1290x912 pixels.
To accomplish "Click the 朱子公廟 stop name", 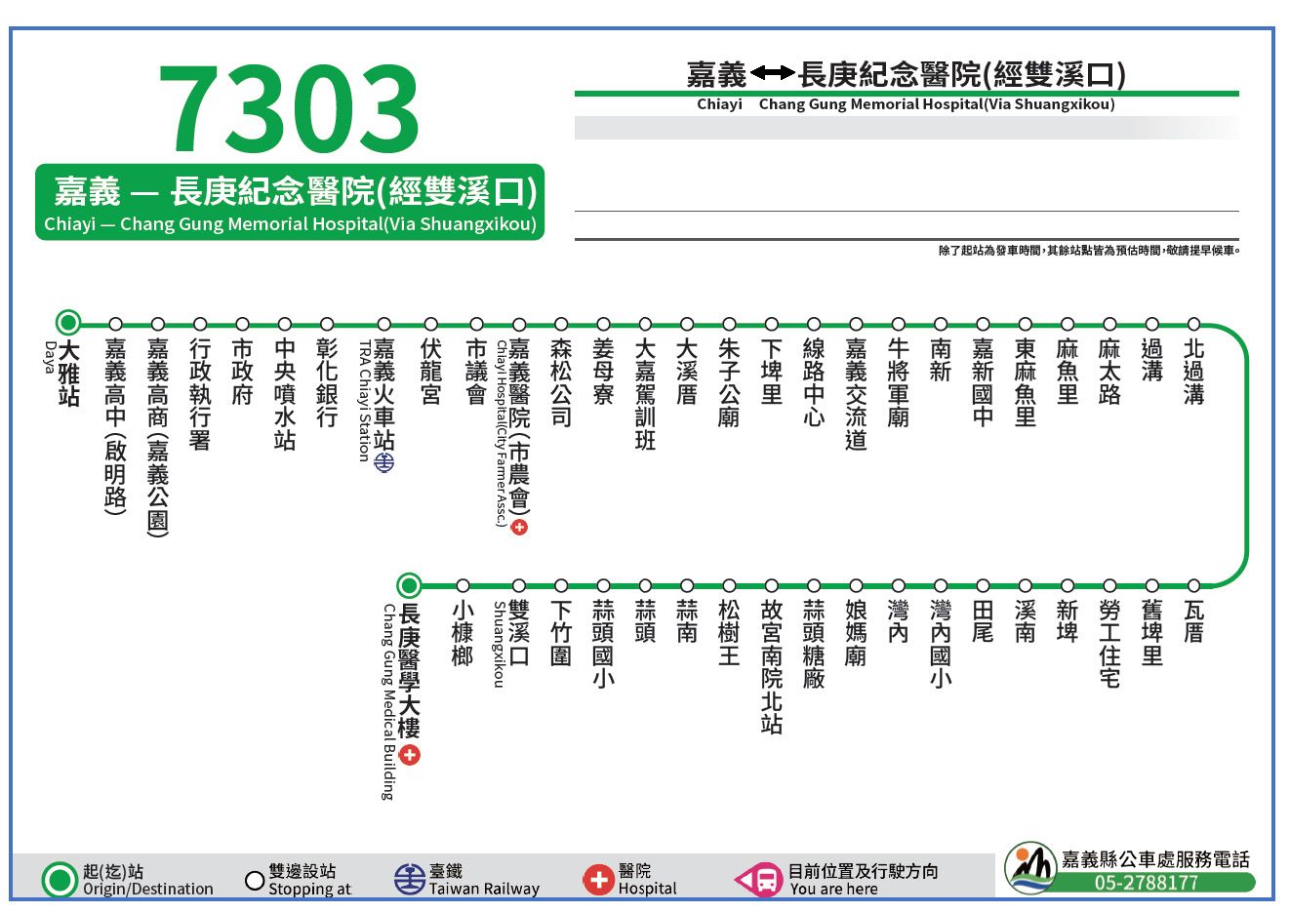I will click(729, 383).
